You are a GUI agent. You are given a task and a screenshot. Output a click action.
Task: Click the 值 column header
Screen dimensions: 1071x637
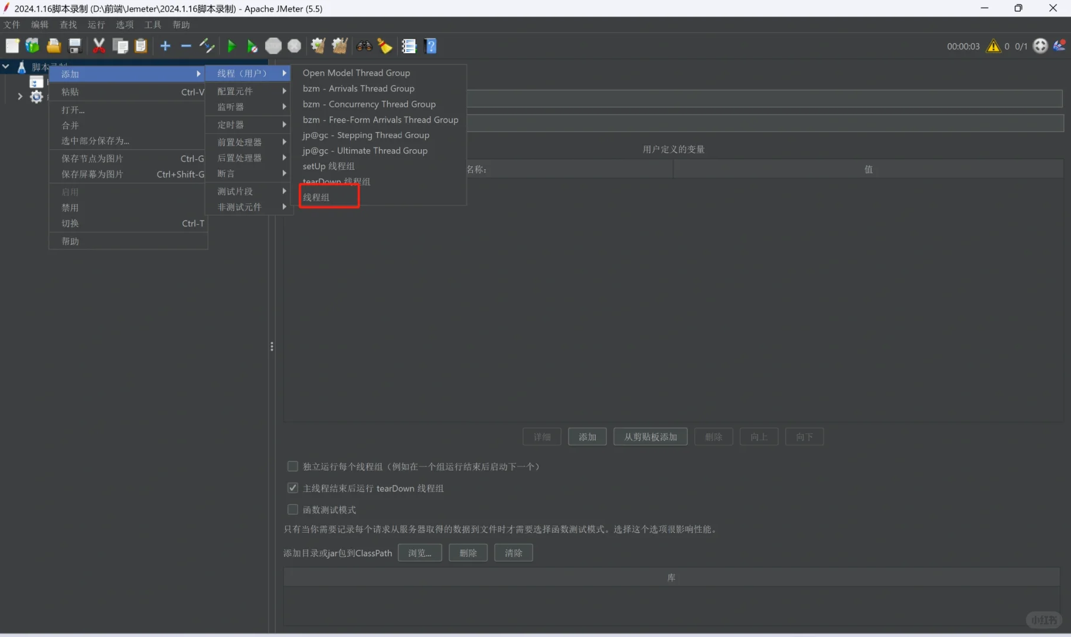868,169
